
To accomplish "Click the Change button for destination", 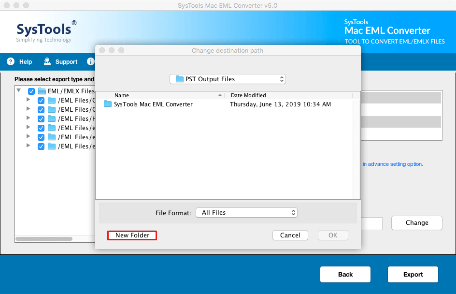I will 417,223.
